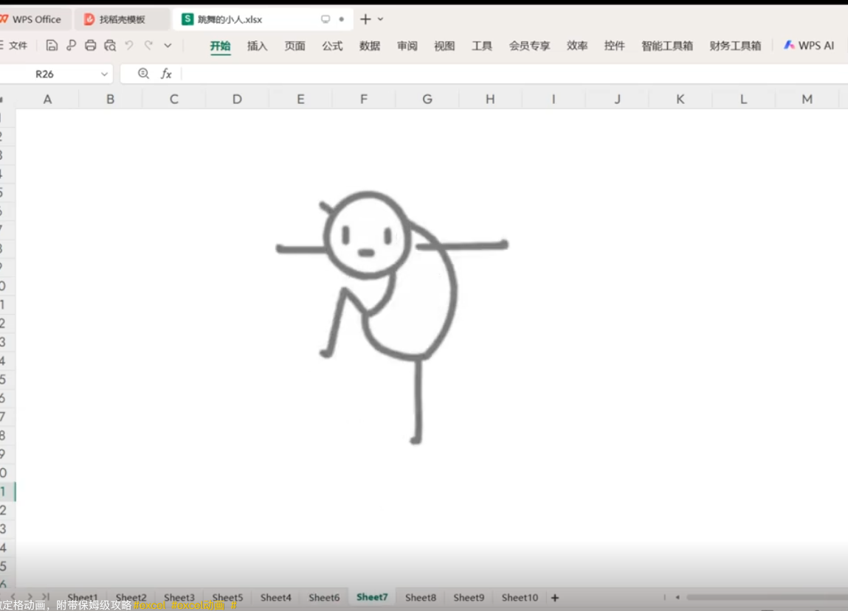848x611 pixels.
Task: Open Print Preview from quick toolbar
Action: [x=110, y=46]
